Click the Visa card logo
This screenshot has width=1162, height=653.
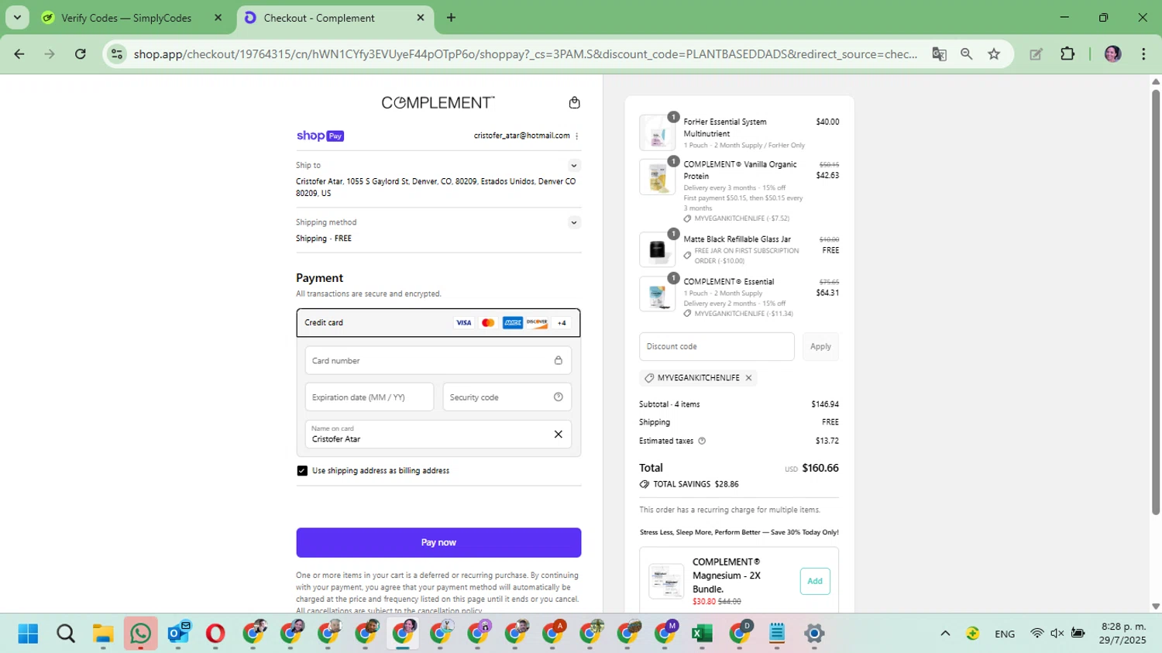463,323
